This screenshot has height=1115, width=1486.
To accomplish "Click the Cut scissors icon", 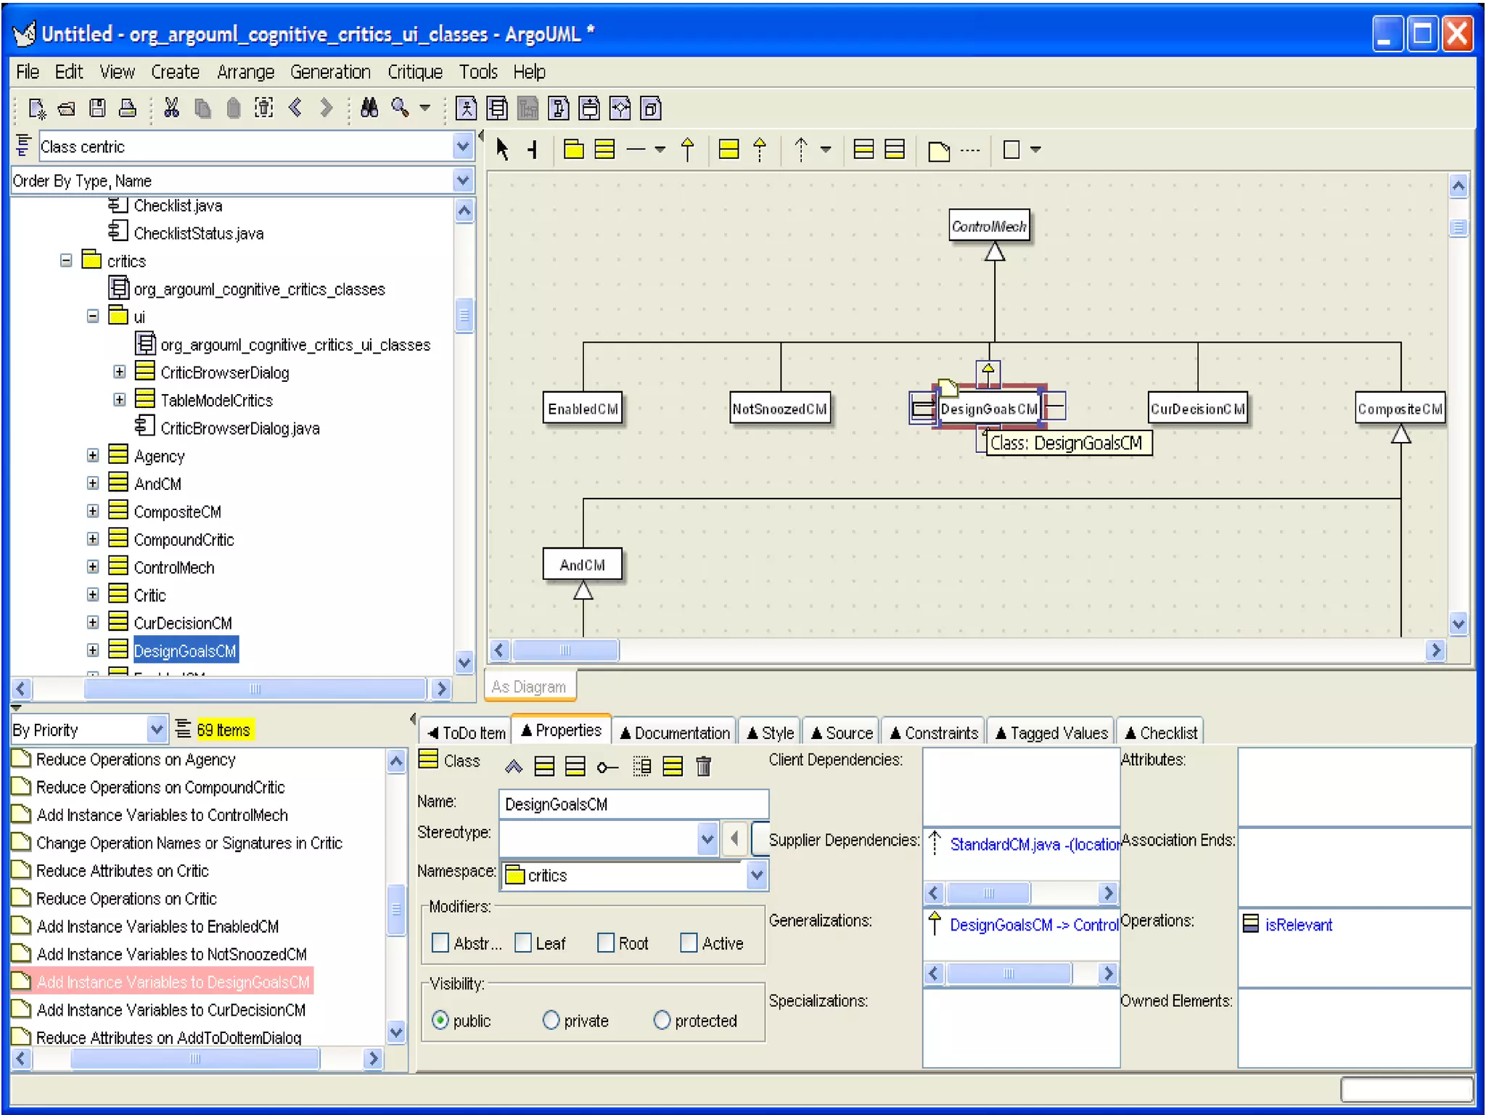I will (171, 109).
